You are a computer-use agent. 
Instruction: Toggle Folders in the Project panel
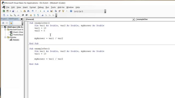[11, 23]
